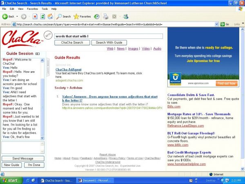The width and height of the screenshot is (245, 184).
Task: Click the New Guide button
Action: click(x=11, y=165)
